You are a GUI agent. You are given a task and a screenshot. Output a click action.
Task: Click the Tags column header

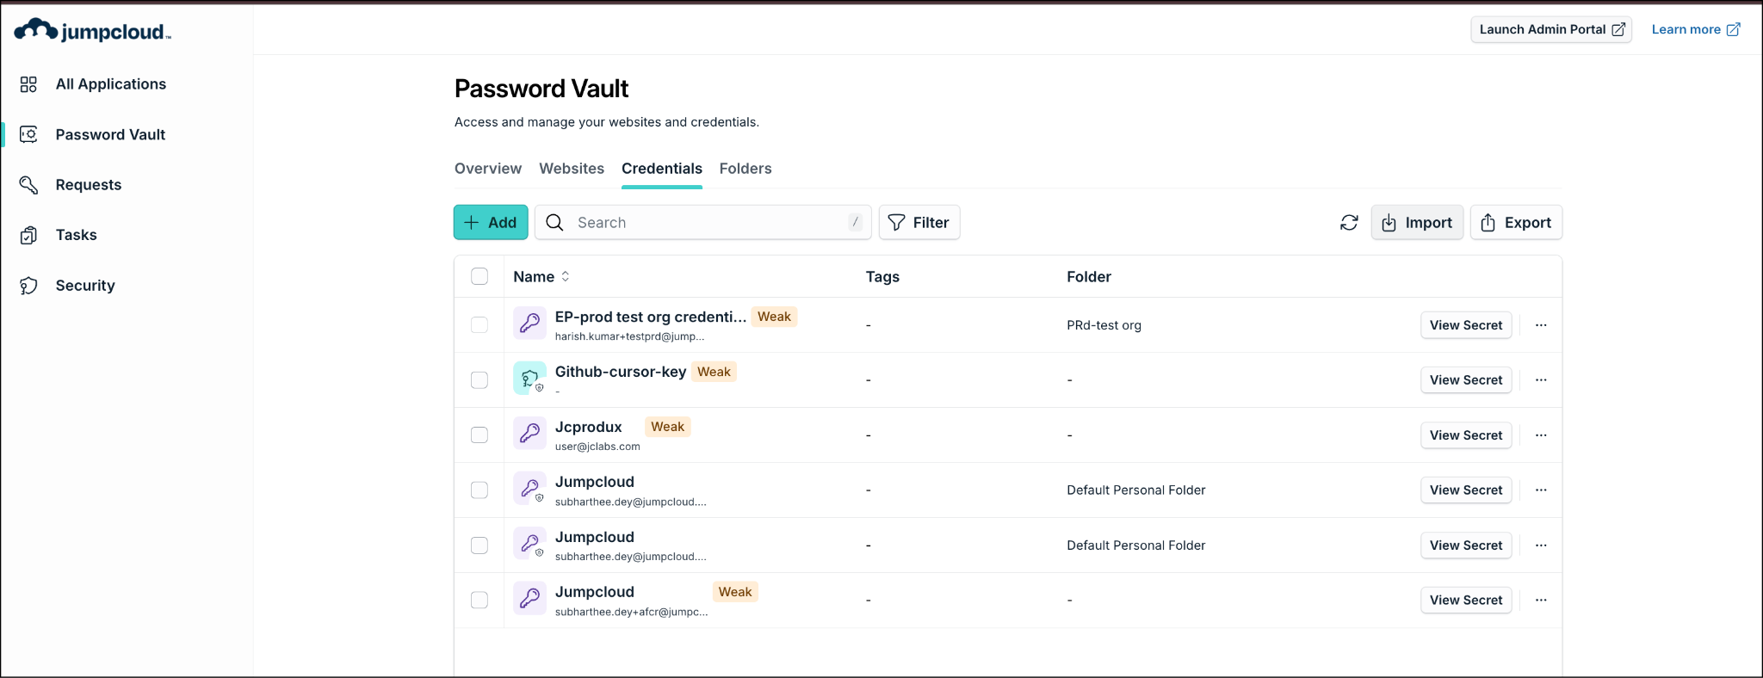tap(882, 276)
